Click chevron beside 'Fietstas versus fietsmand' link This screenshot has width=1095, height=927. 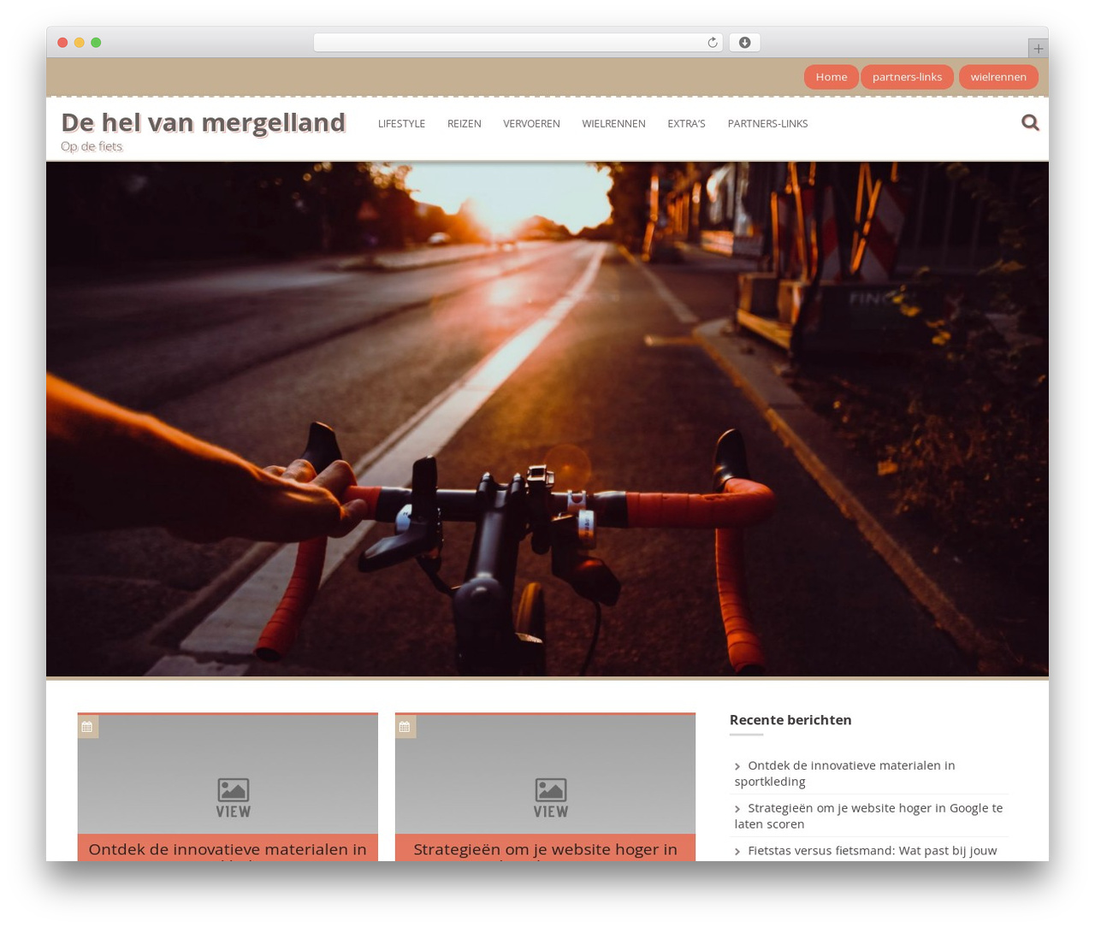pos(737,852)
